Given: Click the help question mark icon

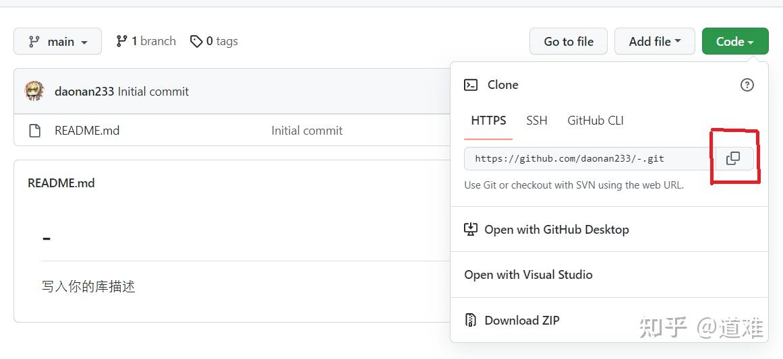Looking at the screenshot, I should tap(747, 85).
